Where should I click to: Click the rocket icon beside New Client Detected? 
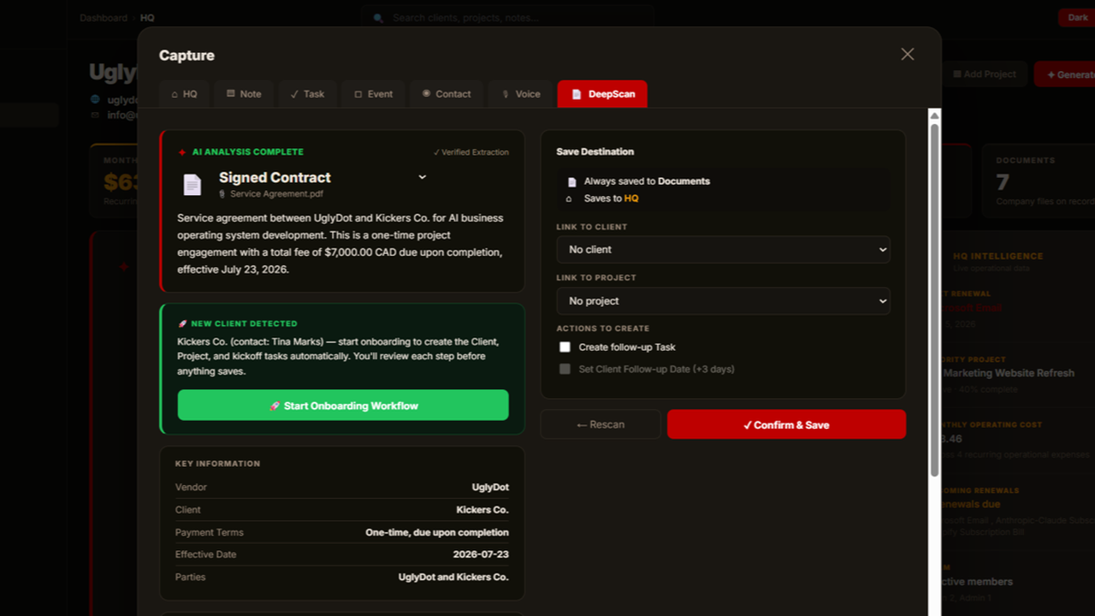pos(182,324)
